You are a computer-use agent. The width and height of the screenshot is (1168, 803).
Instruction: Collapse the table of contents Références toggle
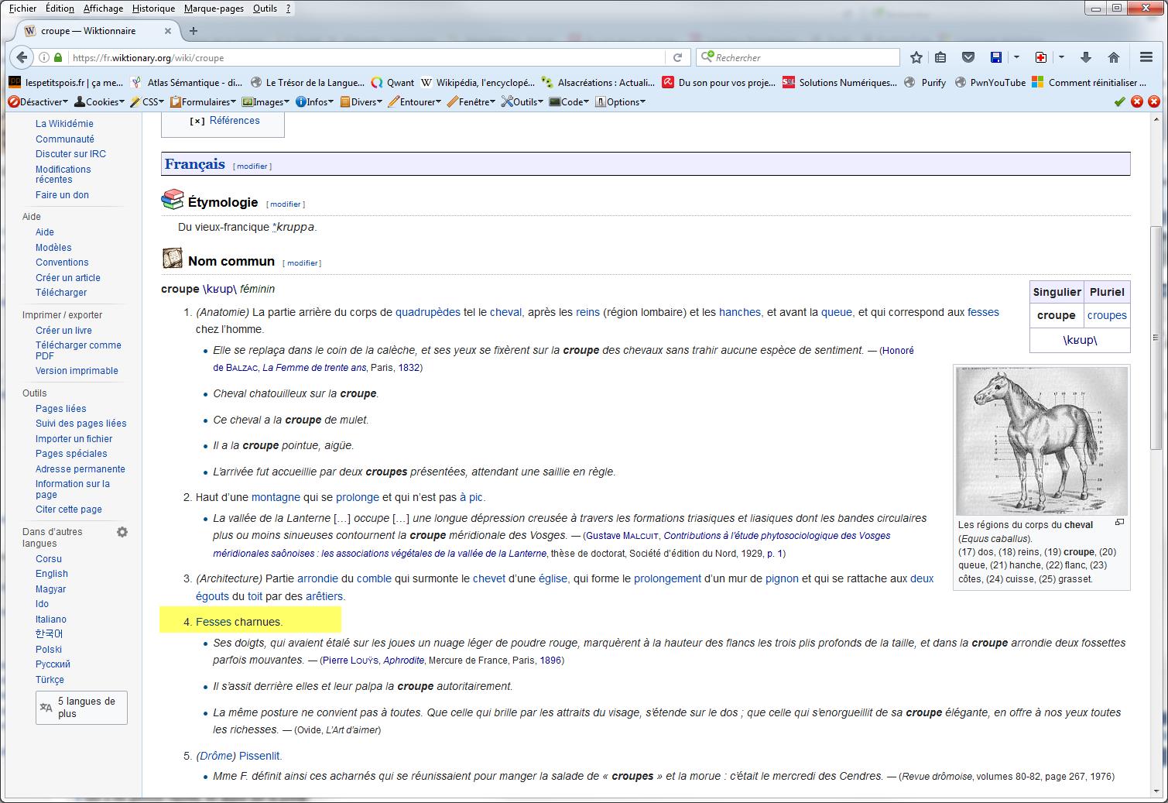(x=197, y=121)
